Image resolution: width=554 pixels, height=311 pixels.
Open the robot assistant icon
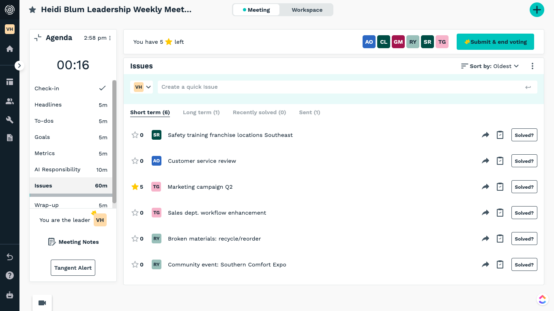pyautogui.click(x=10, y=295)
